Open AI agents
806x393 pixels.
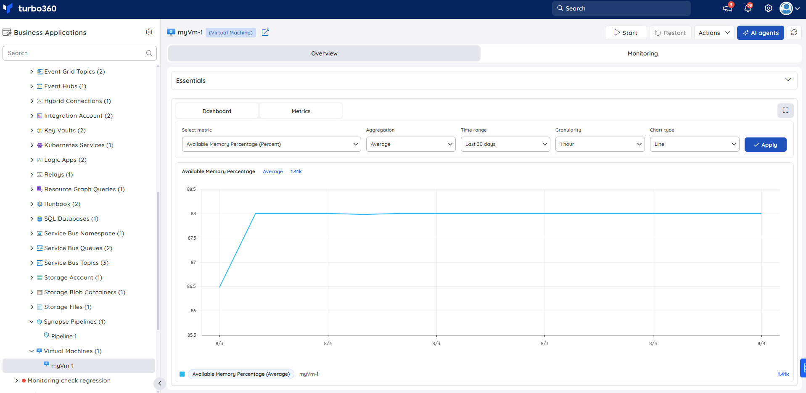760,33
